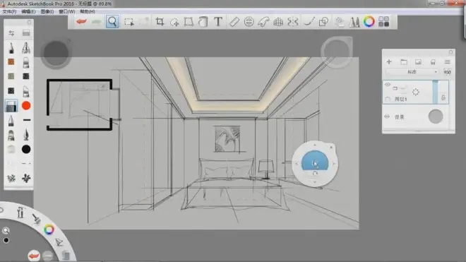Pick the Flood Fill bucket tool
Viewport: 466px width, 262px height.
pos(203,22)
